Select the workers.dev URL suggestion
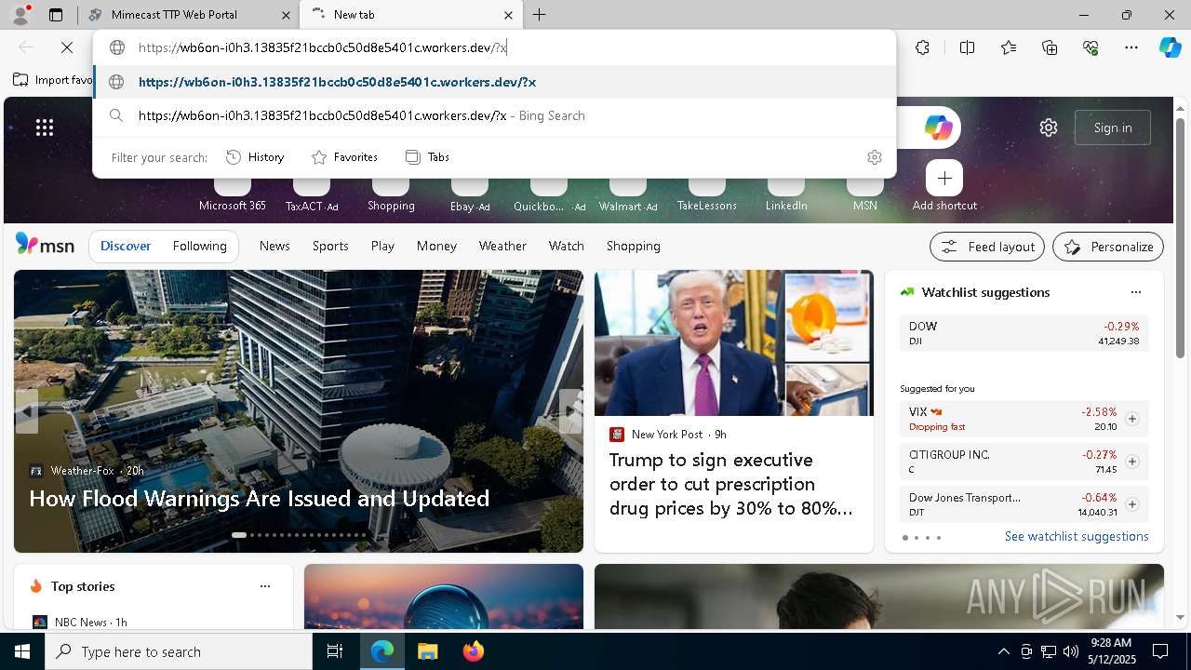Viewport: 1191px width, 670px height. (x=494, y=82)
